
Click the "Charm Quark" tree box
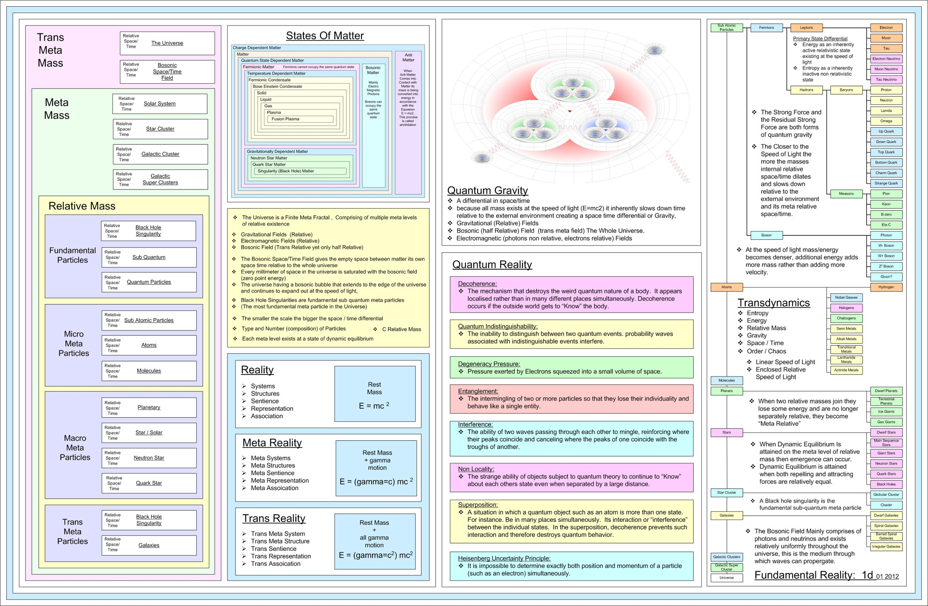tap(886, 173)
